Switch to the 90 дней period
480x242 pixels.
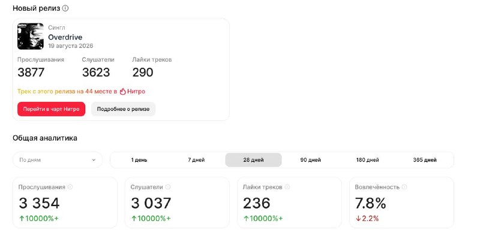[310, 160]
